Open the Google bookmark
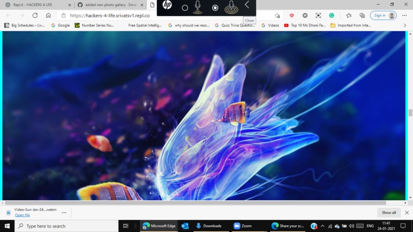The height and width of the screenshot is (232, 413). pyautogui.click(x=60, y=25)
